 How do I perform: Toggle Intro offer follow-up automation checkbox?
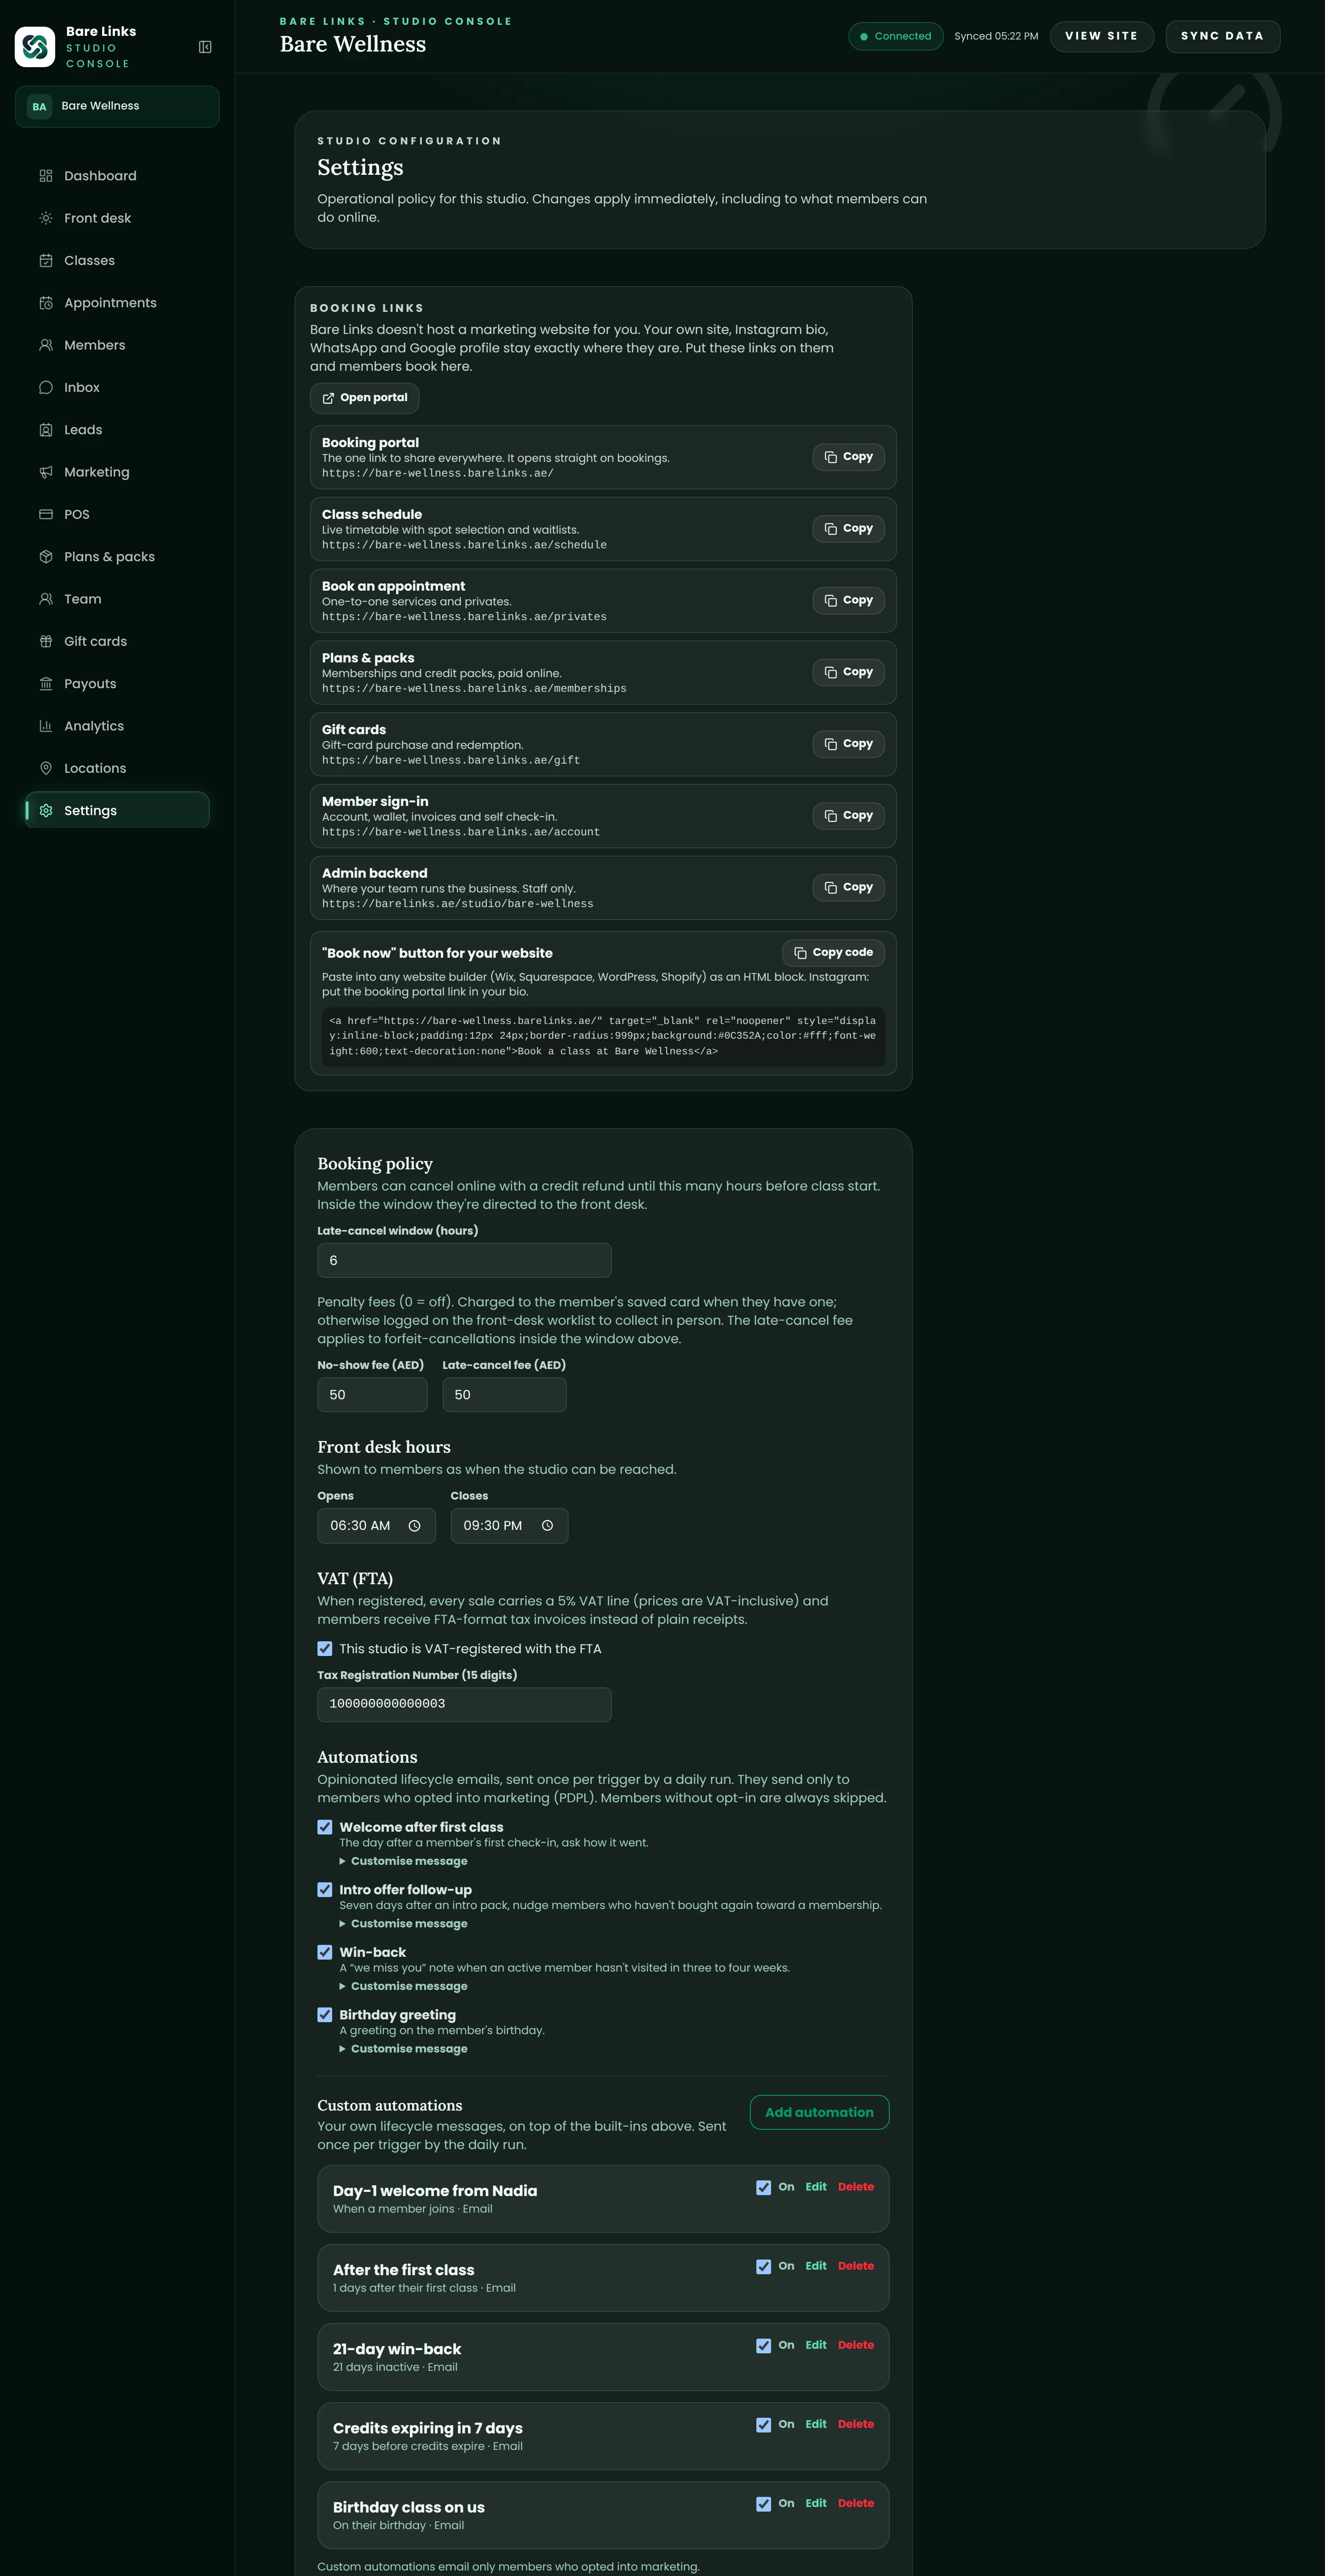point(325,1889)
